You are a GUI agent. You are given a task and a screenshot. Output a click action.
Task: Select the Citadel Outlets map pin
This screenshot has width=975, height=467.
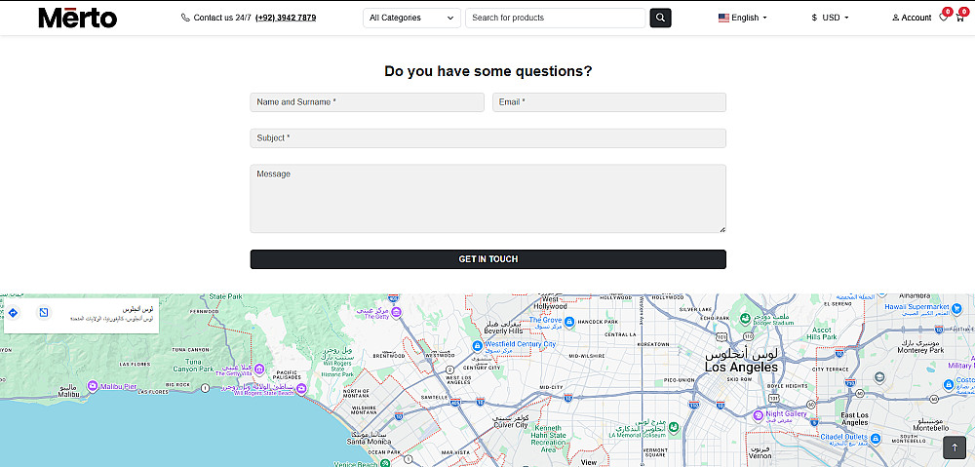coord(876,439)
